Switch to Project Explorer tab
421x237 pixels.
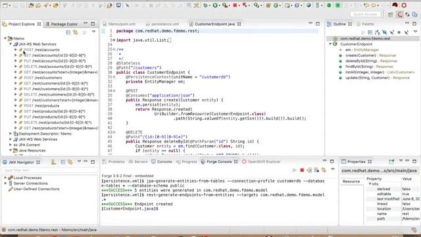(22, 24)
